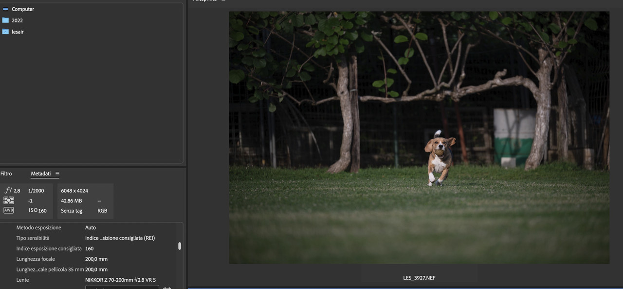Select the Computer item in the folder list
Viewport: 623px width, 289px height.
pyautogui.click(x=23, y=9)
